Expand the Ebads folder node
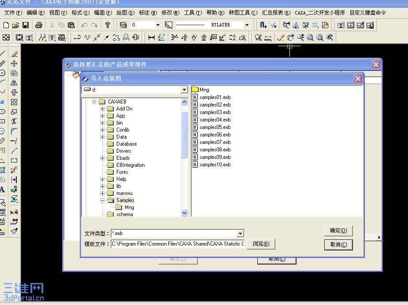 click(x=102, y=158)
